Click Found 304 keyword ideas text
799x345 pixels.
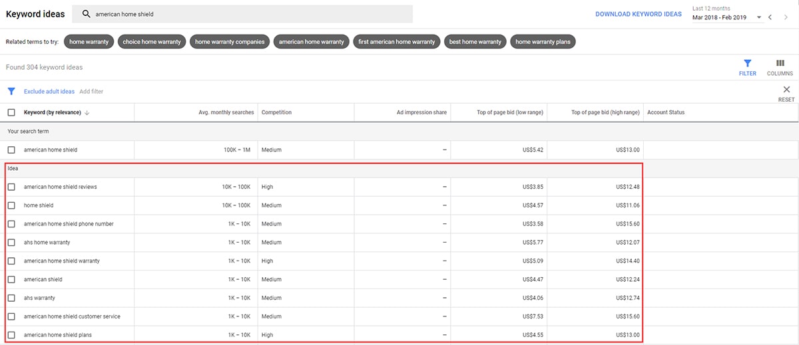(44, 67)
